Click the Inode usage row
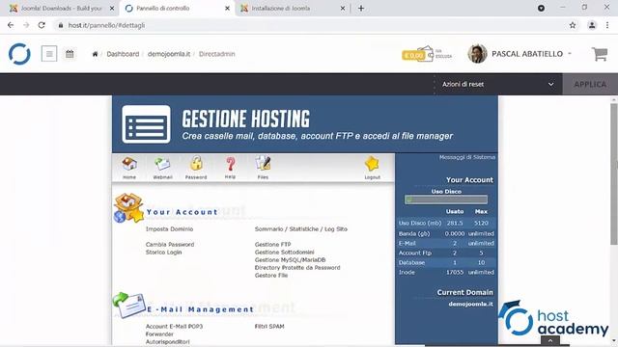The height and width of the screenshot is (347, 618). (x=446, y=272)
